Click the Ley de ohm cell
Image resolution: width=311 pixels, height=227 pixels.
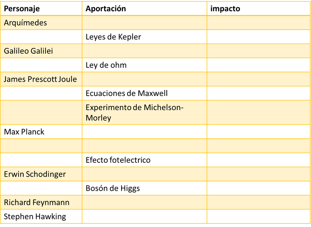click(x=106, y=65)
